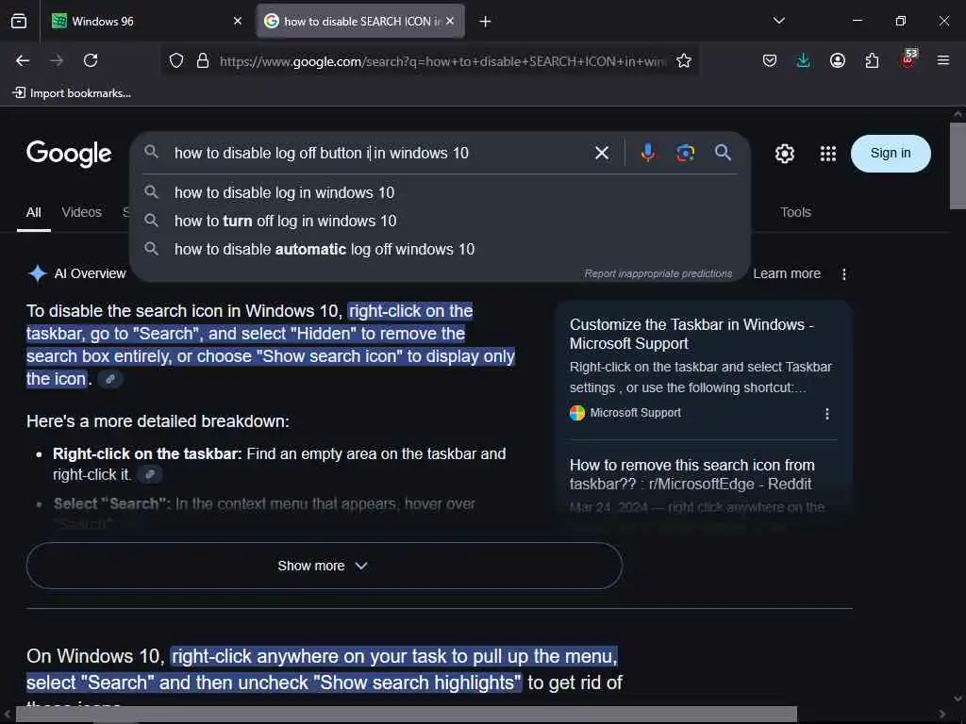Screen dimensions: 966x724
Task: Open the Firefox application menu
Action: point(943,60)
